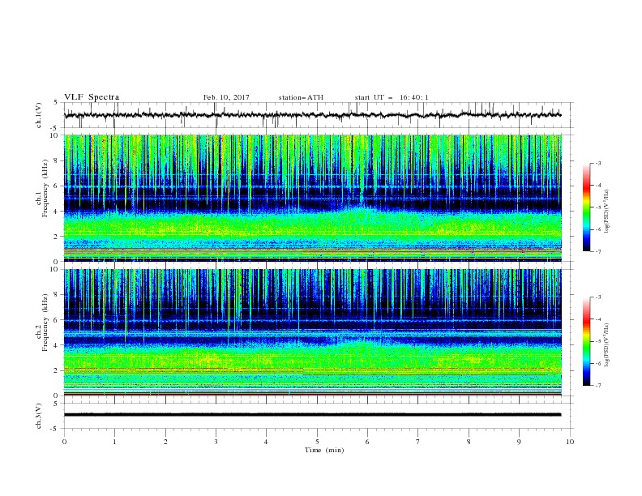Click the '-3' tick on upper colorbar
Image resolution: width=642 pixels, height=496 pixels.
pos(597,163)
